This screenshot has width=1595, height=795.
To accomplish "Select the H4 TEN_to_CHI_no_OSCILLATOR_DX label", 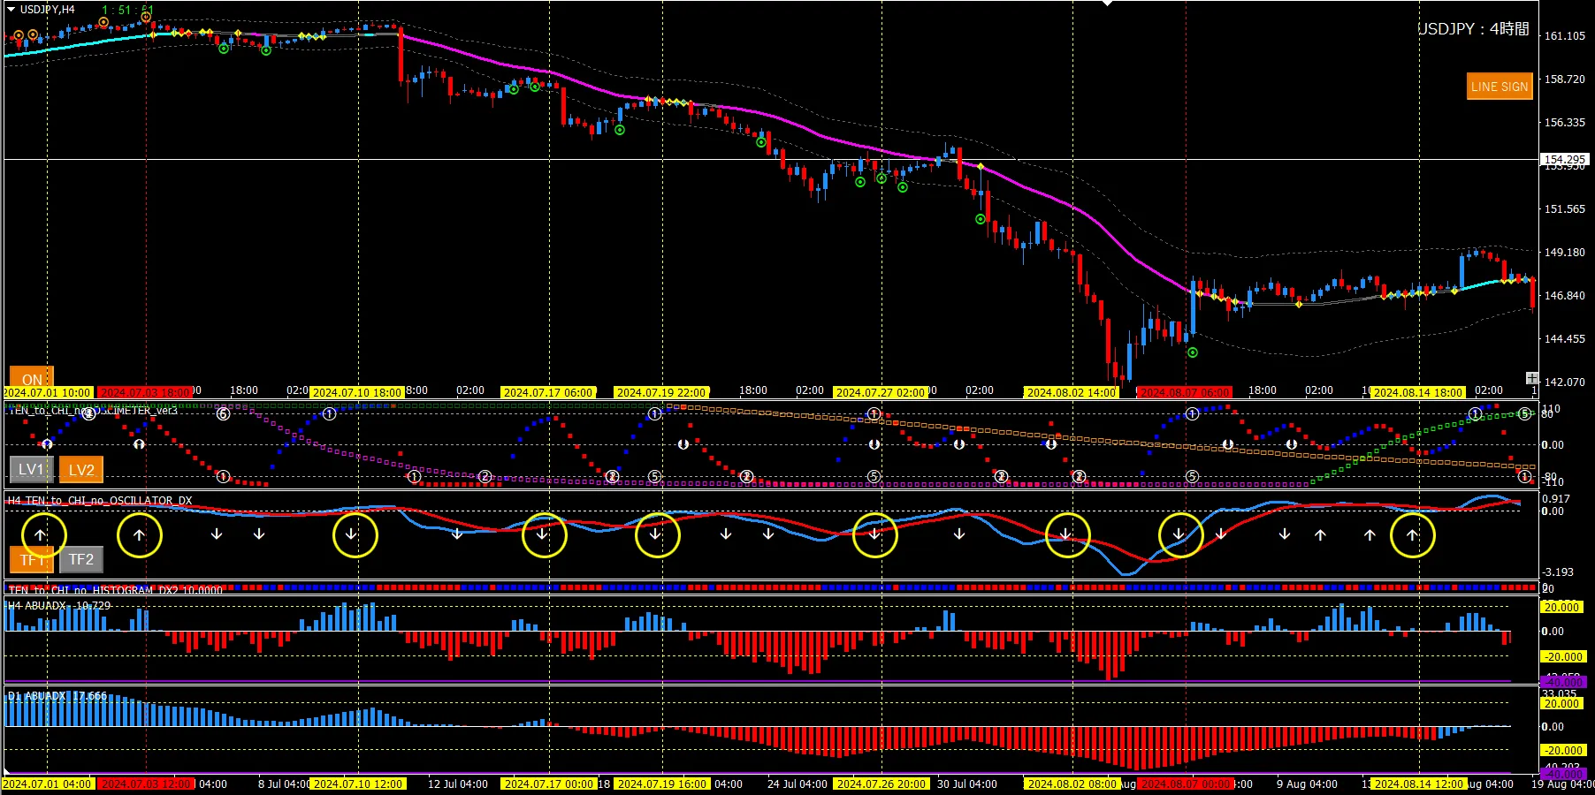I will (100, 501).
